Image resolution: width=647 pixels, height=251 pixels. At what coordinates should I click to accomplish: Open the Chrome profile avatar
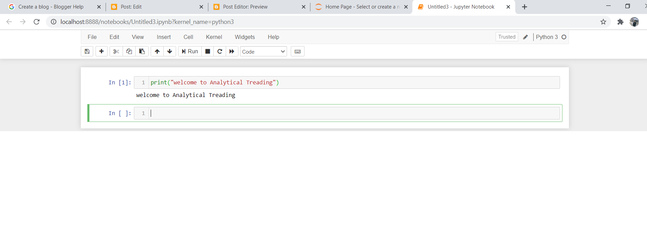(x=634, y=22)
